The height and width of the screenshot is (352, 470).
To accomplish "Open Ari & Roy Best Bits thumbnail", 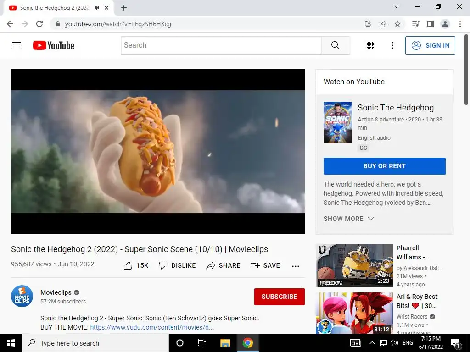I will coord(354,313).
